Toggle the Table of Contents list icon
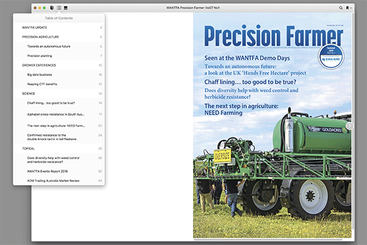 (x=59, y=8)
